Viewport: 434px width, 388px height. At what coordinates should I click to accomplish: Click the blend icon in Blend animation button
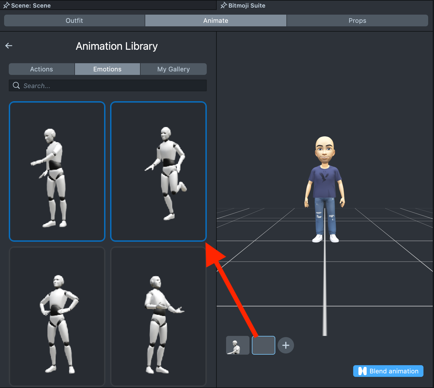[362, 371]
